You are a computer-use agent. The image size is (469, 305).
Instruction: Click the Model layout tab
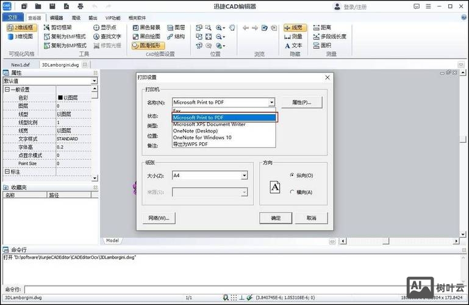click(x=112, y=240)
